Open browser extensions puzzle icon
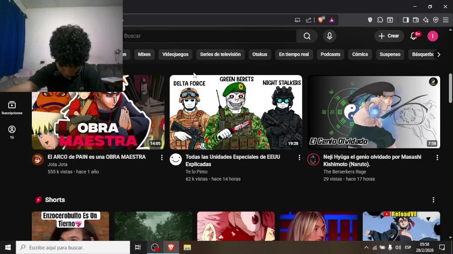Viewport: 453px width, 254px height. pos(380,20)
